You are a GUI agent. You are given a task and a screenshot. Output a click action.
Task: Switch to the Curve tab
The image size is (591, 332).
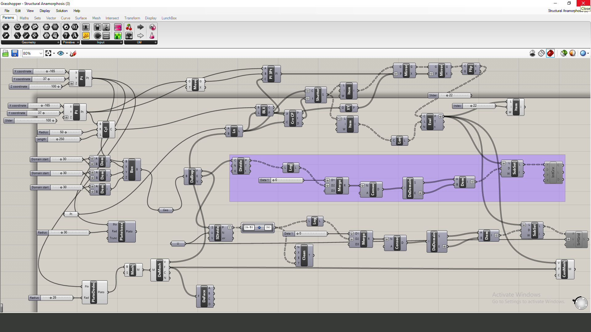[x=66, y=18]
